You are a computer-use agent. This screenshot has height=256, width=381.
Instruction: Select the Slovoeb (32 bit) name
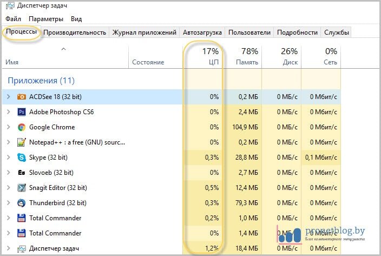pos(51,173)
